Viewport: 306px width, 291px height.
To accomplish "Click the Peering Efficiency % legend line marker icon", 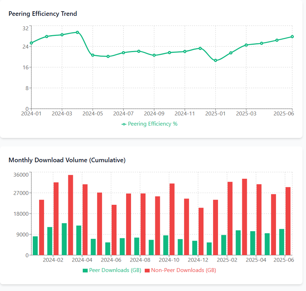I will pos(124,124).
